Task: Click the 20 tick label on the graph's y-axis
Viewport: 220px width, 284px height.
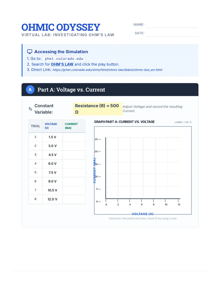Action: (96, 152)
